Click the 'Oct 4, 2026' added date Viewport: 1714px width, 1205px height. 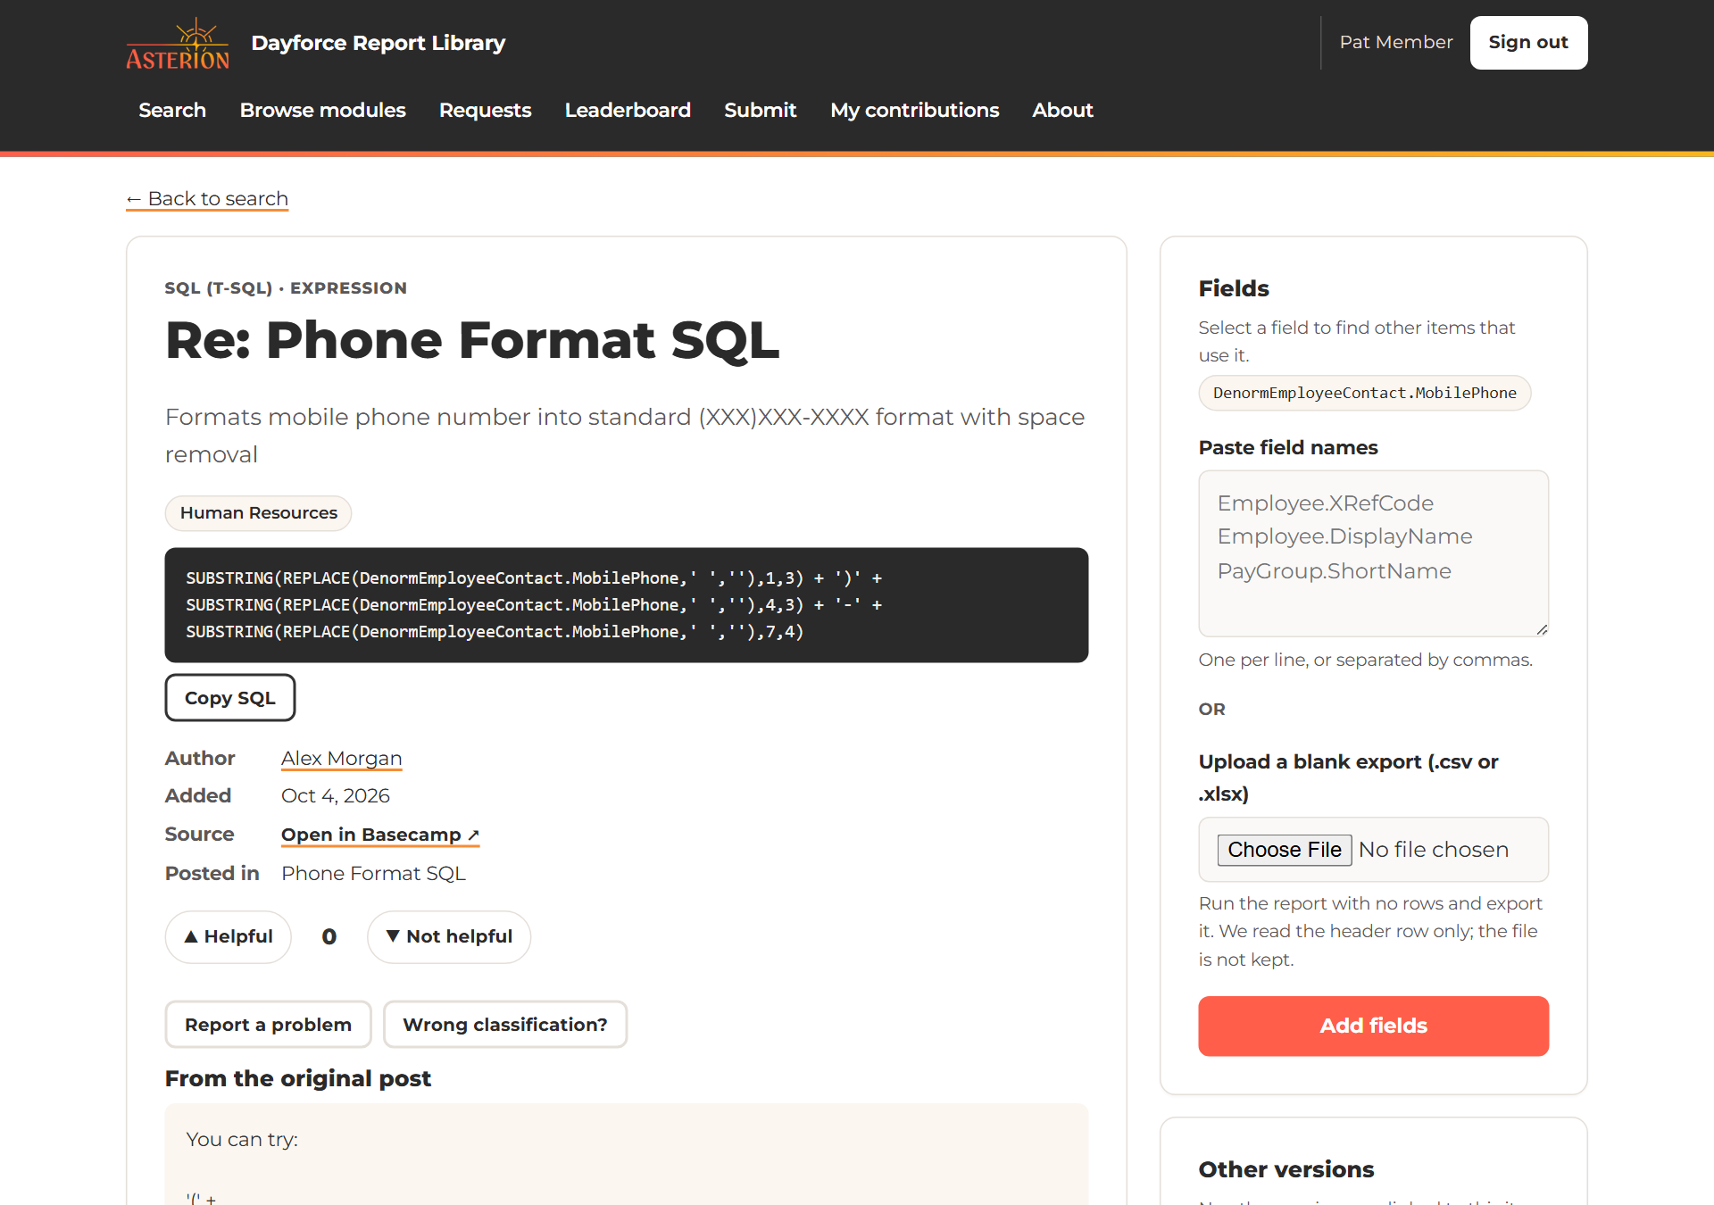336,795
